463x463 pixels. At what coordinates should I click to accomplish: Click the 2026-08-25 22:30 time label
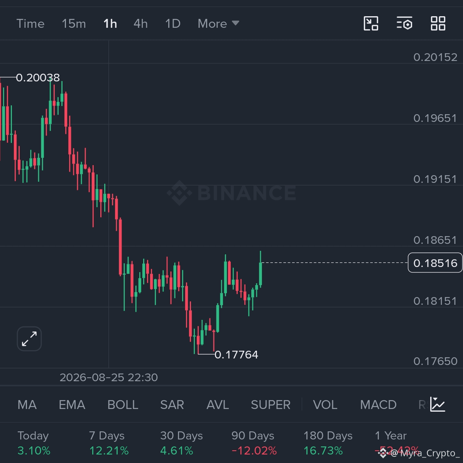pyautogui.click(x=109, y=377)
